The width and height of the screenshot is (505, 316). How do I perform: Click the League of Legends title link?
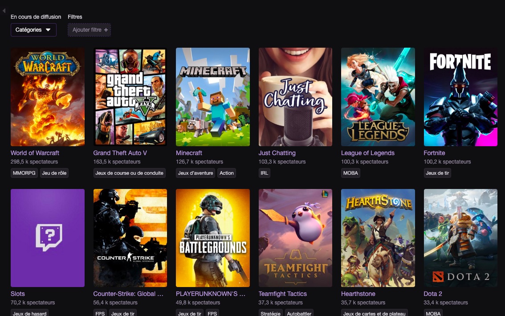368,153
